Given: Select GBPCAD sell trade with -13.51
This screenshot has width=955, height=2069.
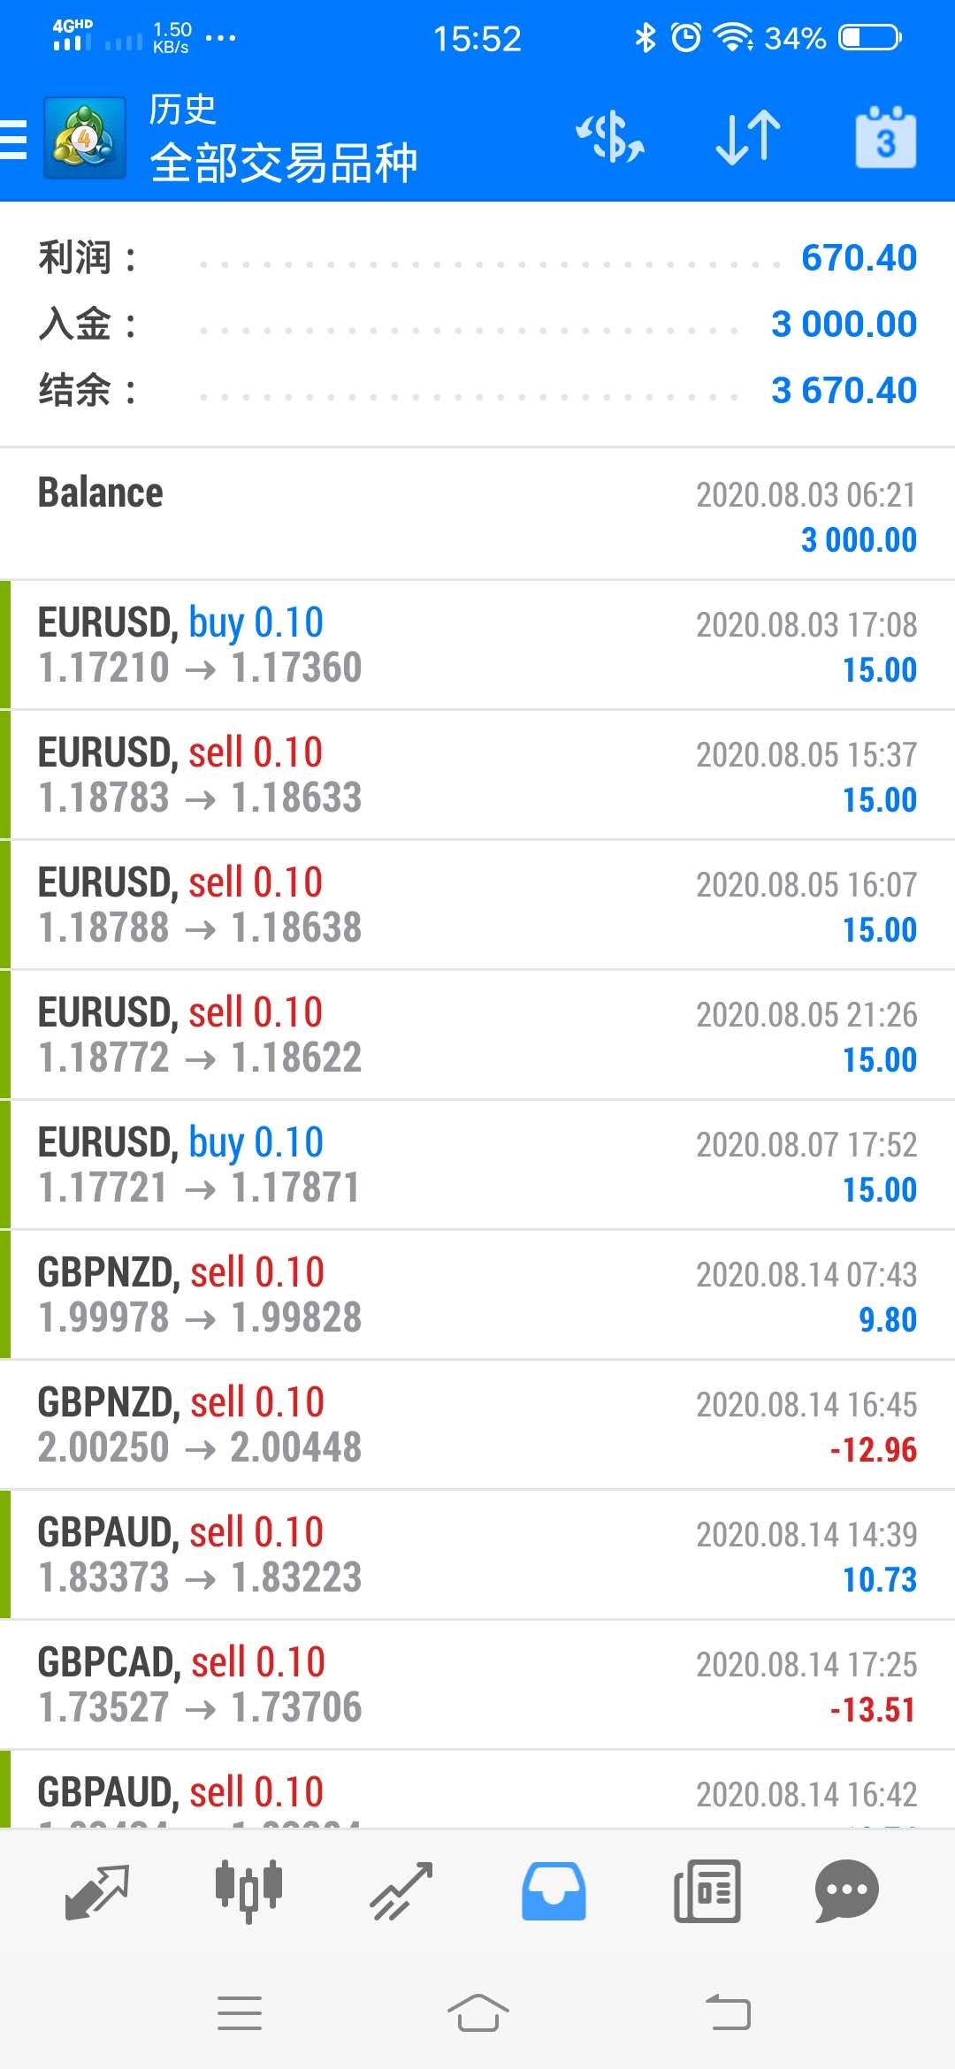Looking at the screenshot, I should 477,1685.
